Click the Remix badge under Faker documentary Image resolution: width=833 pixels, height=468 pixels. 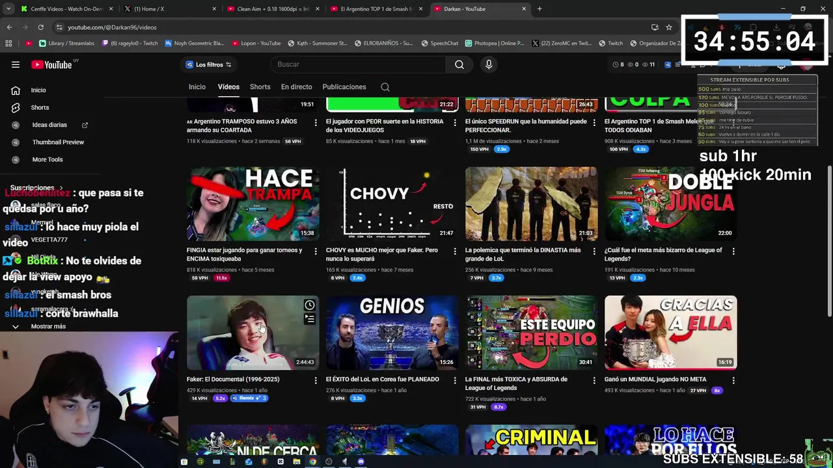click(249, 398)
